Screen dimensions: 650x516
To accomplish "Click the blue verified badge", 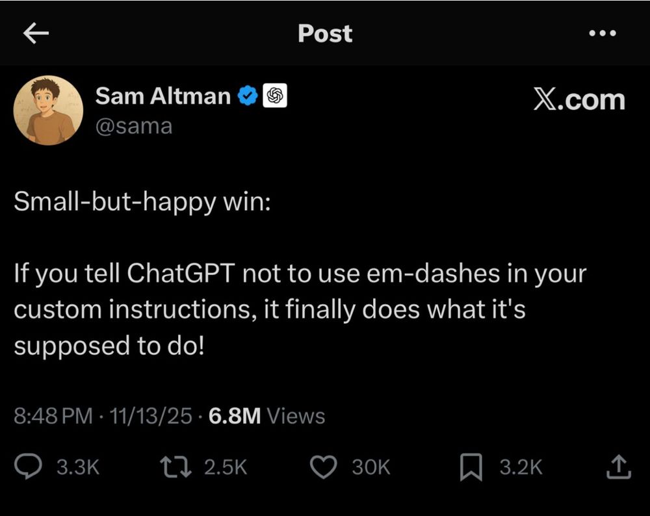I will (x=247, y=96).
